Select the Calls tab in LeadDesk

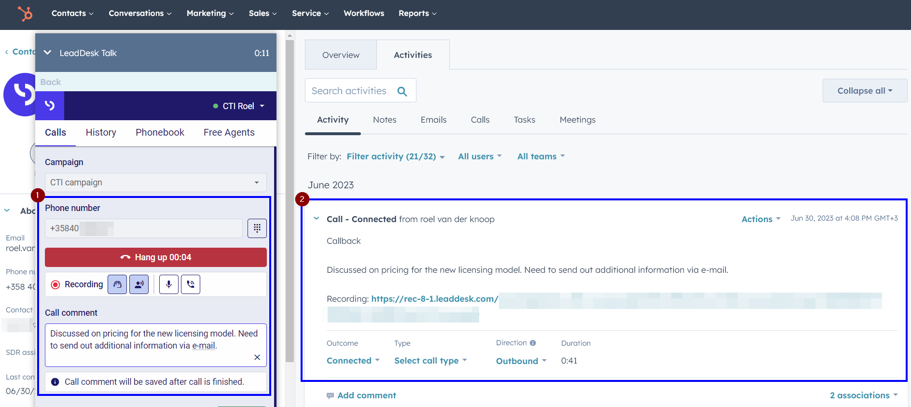click(x=55, y=132)
